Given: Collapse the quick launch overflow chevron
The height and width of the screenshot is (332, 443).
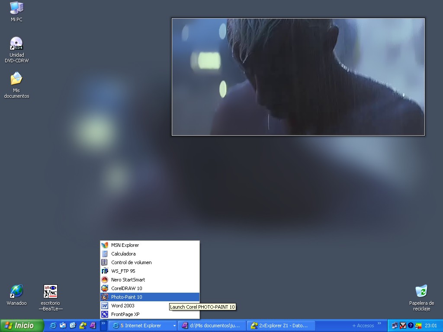Looking at the screenshot, I should point(103,323).
